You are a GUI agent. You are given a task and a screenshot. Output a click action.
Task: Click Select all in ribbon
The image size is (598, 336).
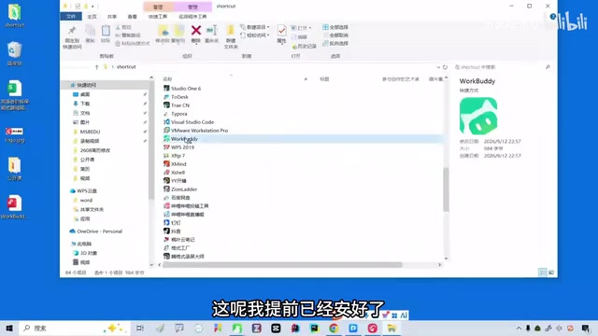[x=335, y=27]
